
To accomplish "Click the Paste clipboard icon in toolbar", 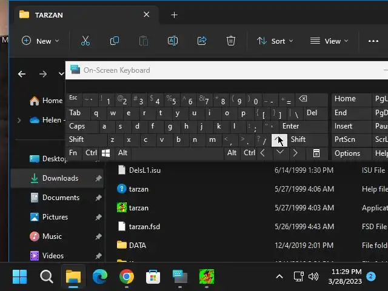I will (x=144, y=41).
